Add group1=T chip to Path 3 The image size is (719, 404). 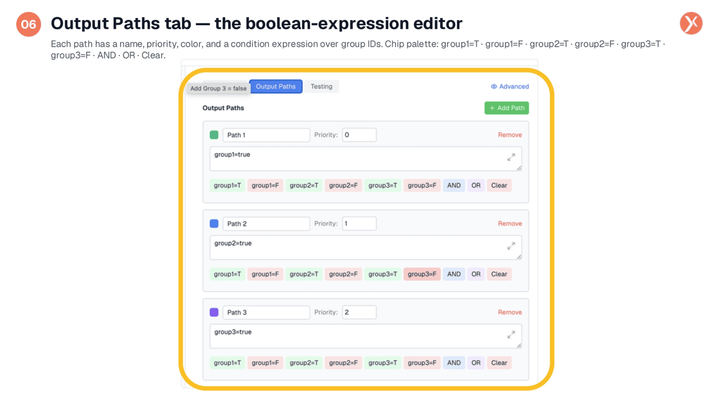[x=227, y=363]
